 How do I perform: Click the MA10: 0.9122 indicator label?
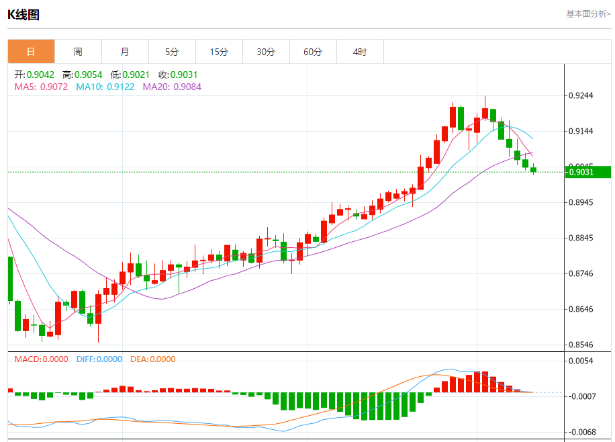(105, 87)
